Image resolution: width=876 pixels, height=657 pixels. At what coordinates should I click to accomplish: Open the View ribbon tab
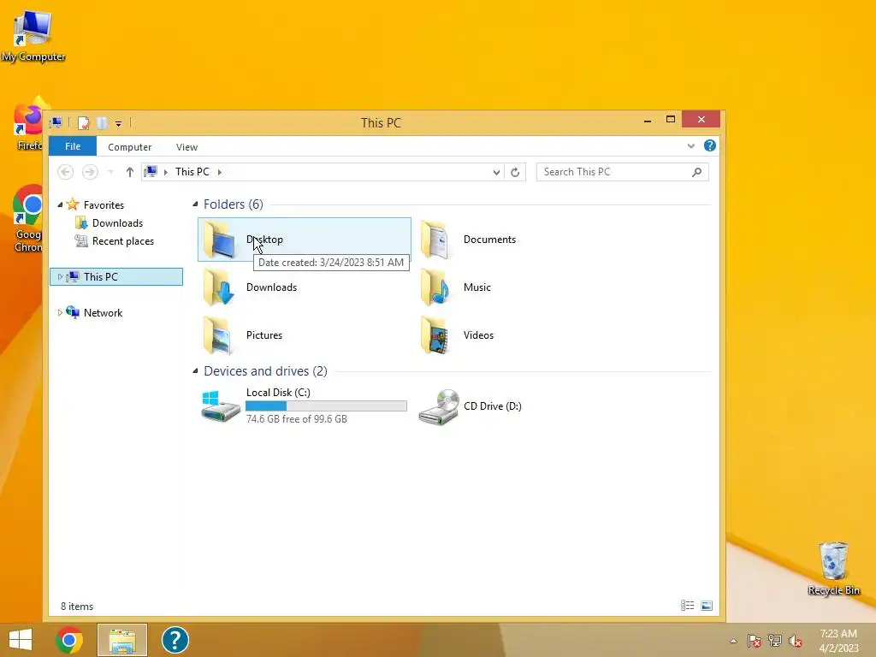pyautogui.click(x=186, y=147)
